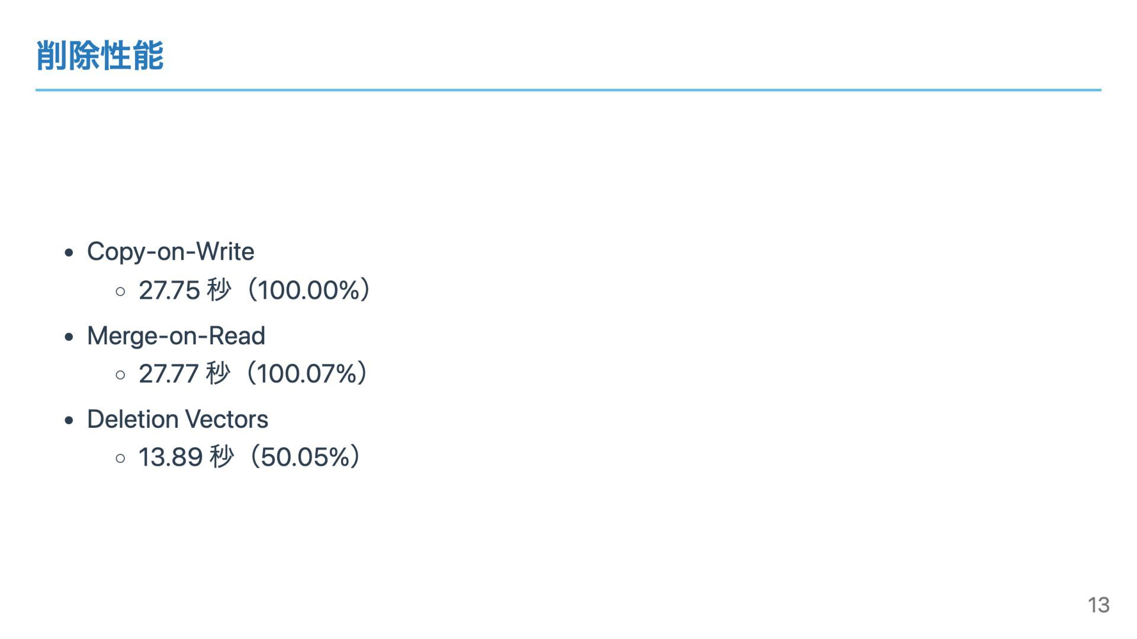Click the hollow sub-bullet marker before 27.77
Viewport: 1137px width, 639px height.
pos(121,375)
